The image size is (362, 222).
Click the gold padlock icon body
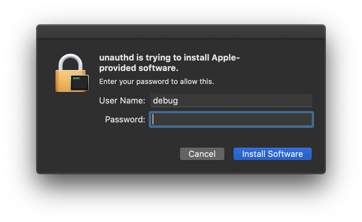(x=64, y=81)
